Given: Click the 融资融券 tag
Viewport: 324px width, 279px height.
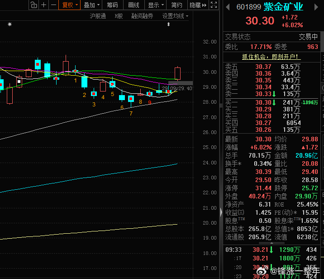Looking at the screenshot, I should click(x=142, y=16).
